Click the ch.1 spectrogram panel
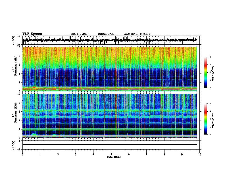This screenshot has width=225, height=173. click(x=110, y=69)
